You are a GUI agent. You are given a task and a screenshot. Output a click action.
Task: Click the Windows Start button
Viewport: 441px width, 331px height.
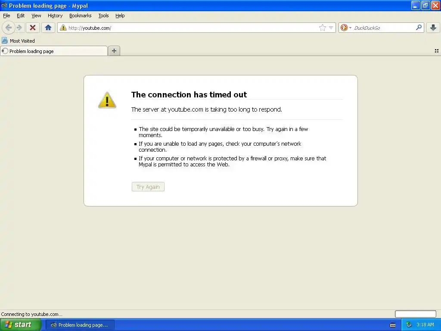(x=21, y=325)
